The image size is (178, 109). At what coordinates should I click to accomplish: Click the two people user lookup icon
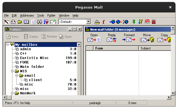tap(40, 22)
